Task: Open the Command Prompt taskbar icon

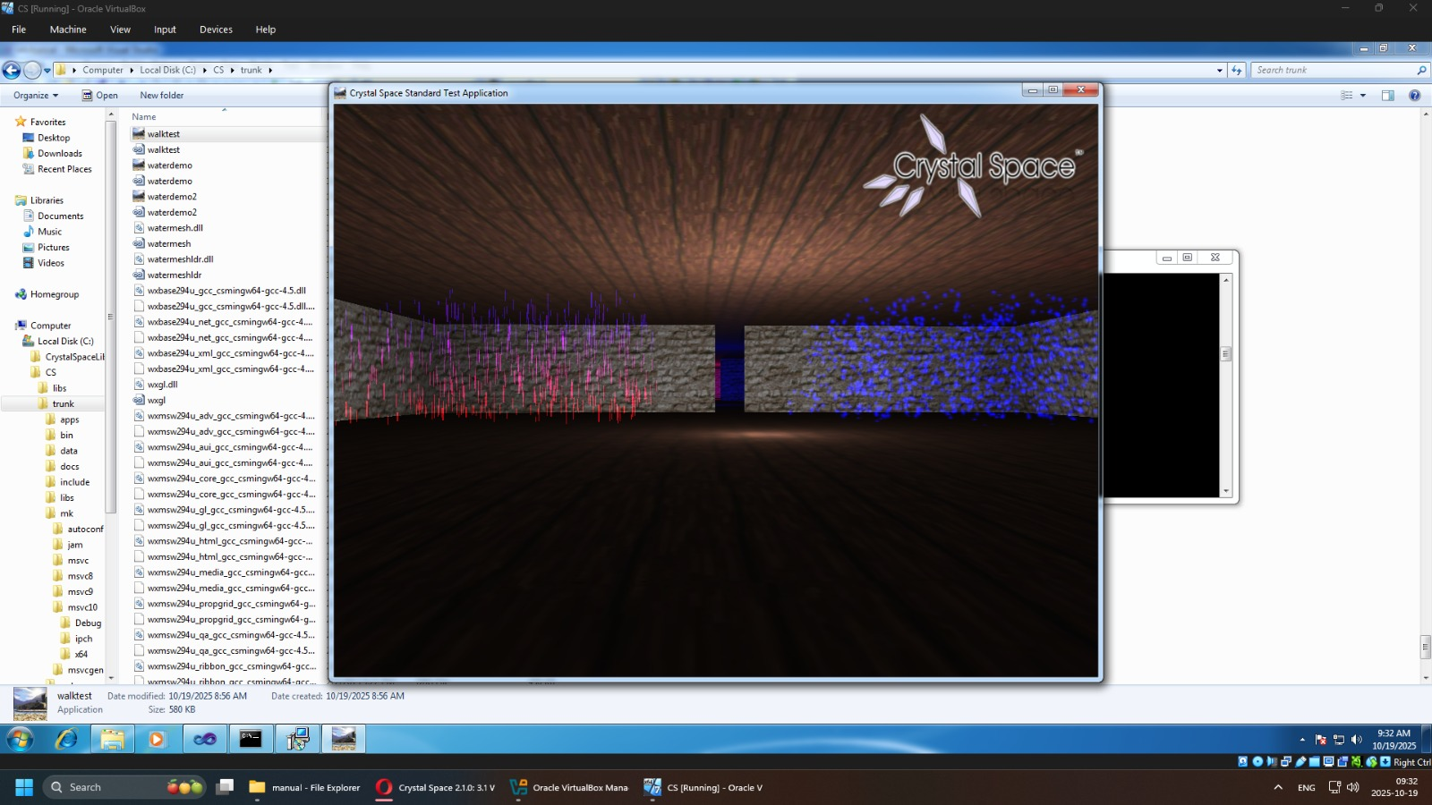Action: (x=251, y=739)
